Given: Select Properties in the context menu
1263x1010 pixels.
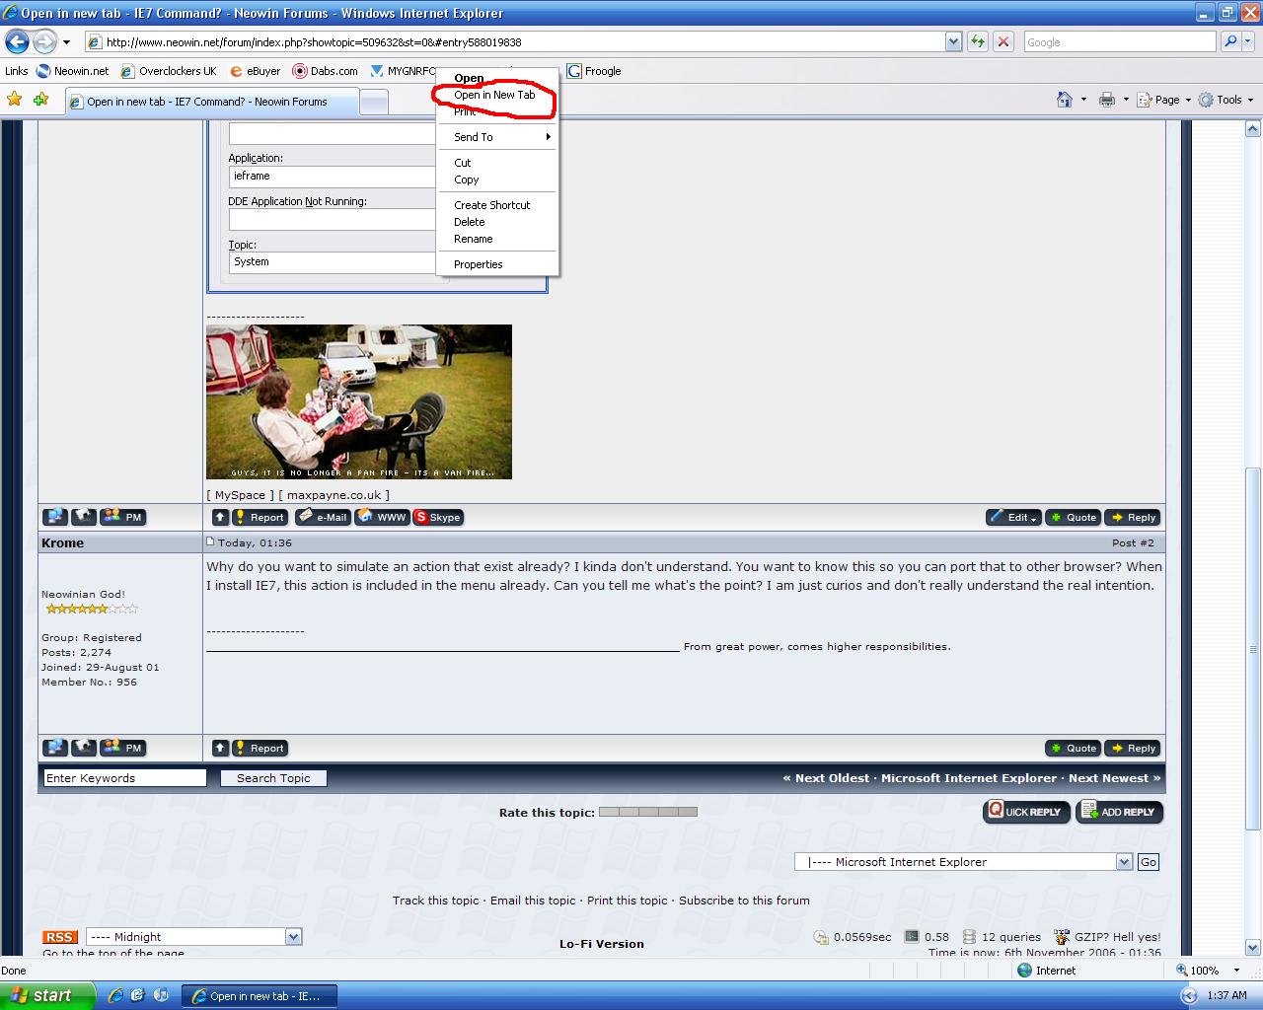Looking at the screenshot, I should (478, 264).
